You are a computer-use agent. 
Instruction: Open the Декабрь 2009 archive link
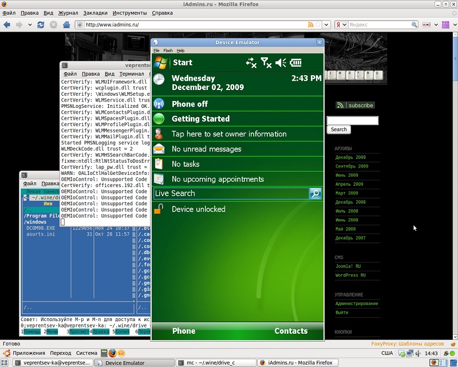[x=350, y=157]
